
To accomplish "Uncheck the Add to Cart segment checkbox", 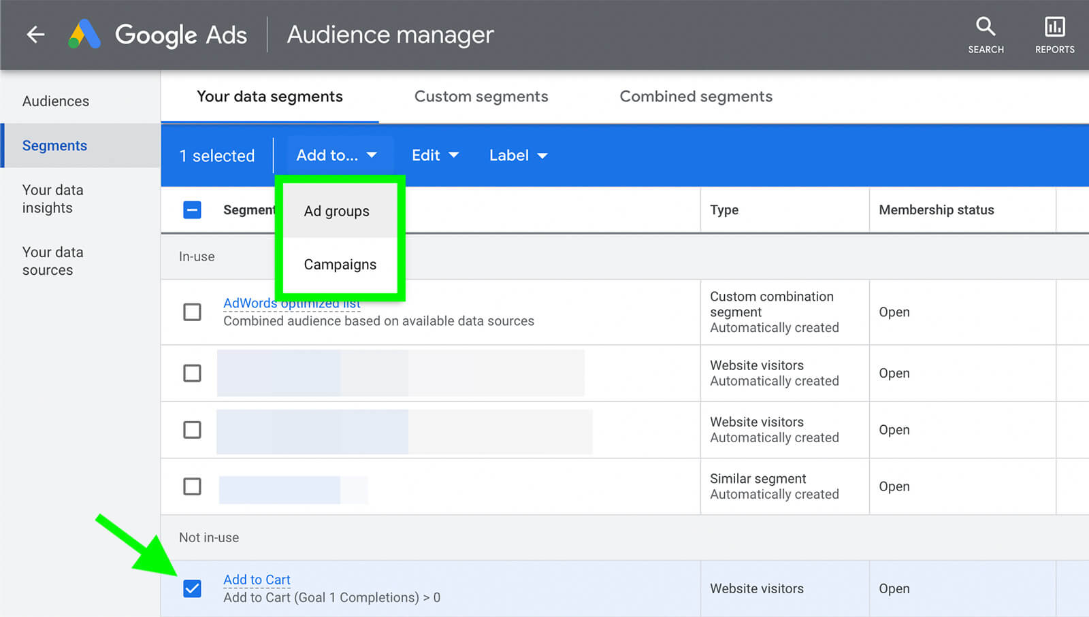I will click(x=193, y=588).
